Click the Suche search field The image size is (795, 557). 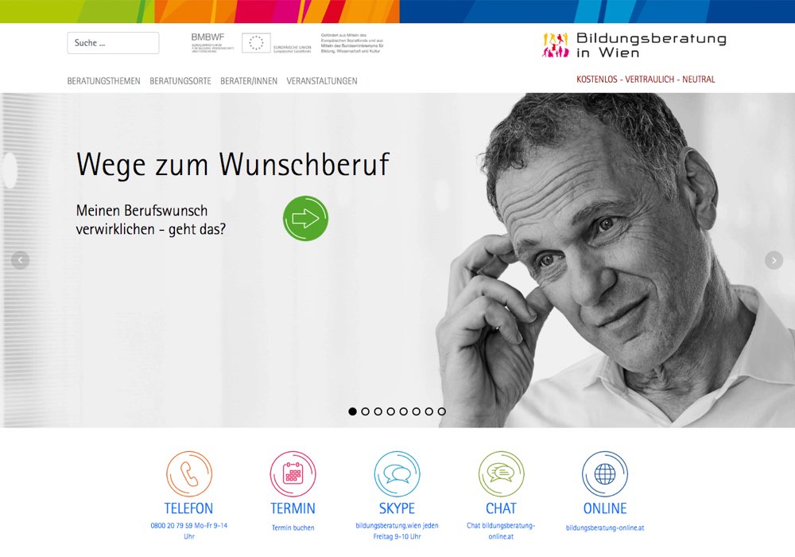click(113, 43)
